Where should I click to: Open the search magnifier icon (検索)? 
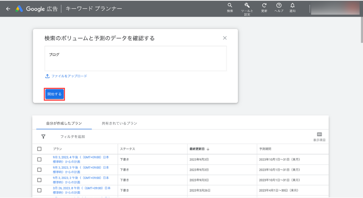tap(230, 6)
